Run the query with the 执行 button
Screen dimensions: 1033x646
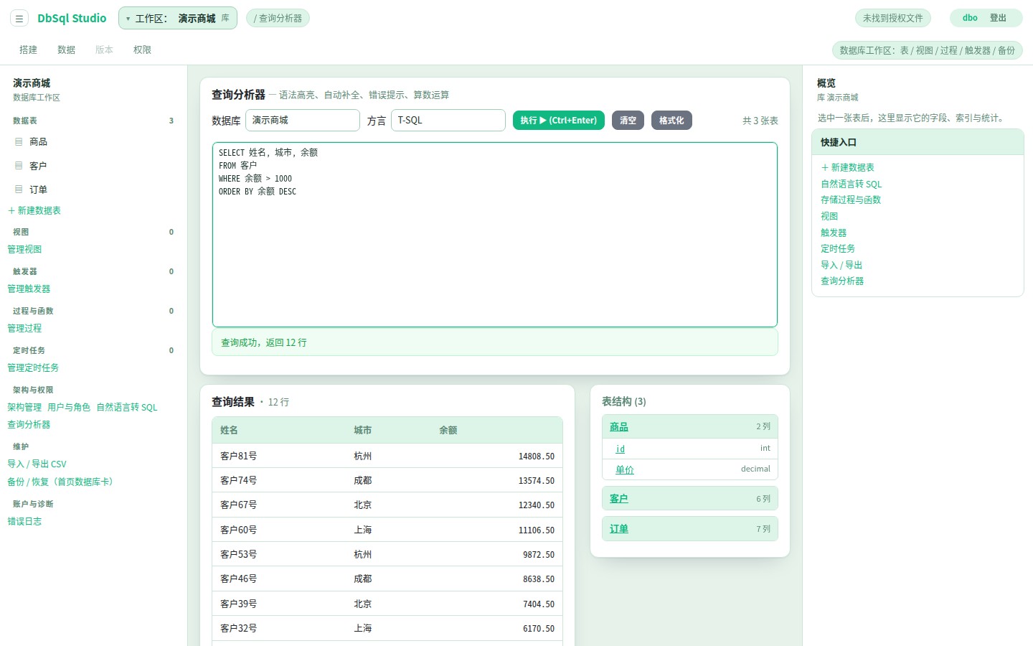point(559,121)
